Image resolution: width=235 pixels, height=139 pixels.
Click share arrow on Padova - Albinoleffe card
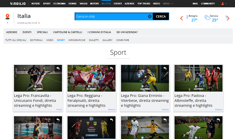click(x=219, y=69)
